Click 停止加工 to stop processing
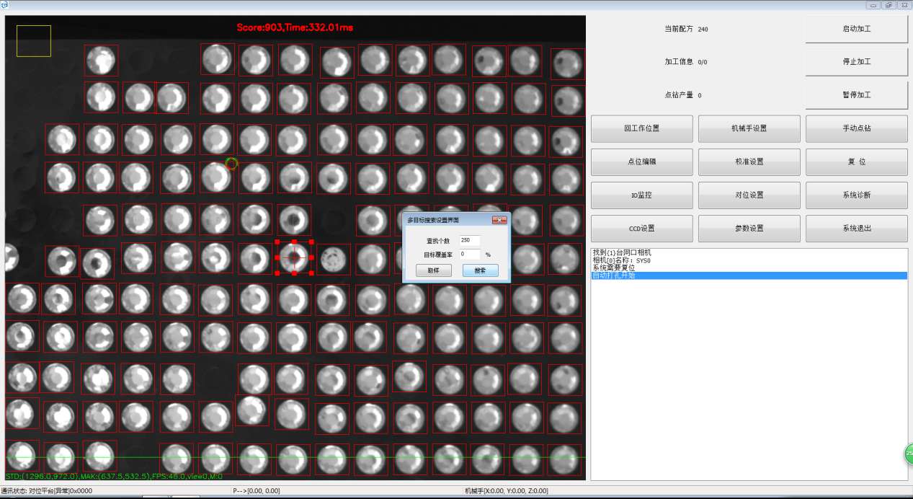The width and height of the screenshot is (913, 499). [856, 61]
